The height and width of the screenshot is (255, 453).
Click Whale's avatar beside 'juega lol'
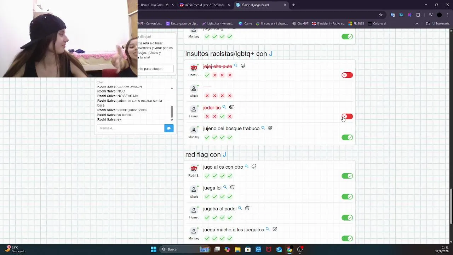194,189
